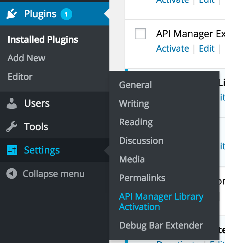Open the plugin Editor submenu item

point(20,76)
